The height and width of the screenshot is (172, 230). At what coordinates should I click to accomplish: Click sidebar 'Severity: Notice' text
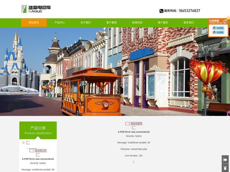tap(38, 163)
